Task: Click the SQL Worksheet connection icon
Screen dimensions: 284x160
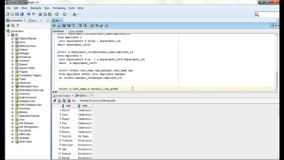Action: coord(74,14)
